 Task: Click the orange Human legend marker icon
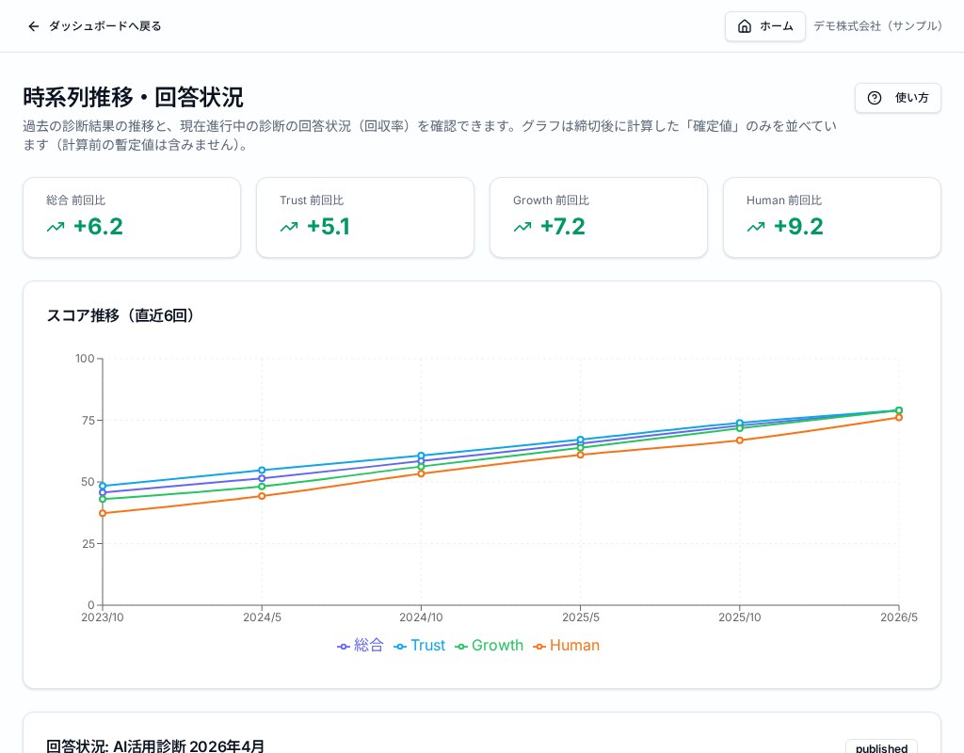pyautogui.click(x=539, y=647)
